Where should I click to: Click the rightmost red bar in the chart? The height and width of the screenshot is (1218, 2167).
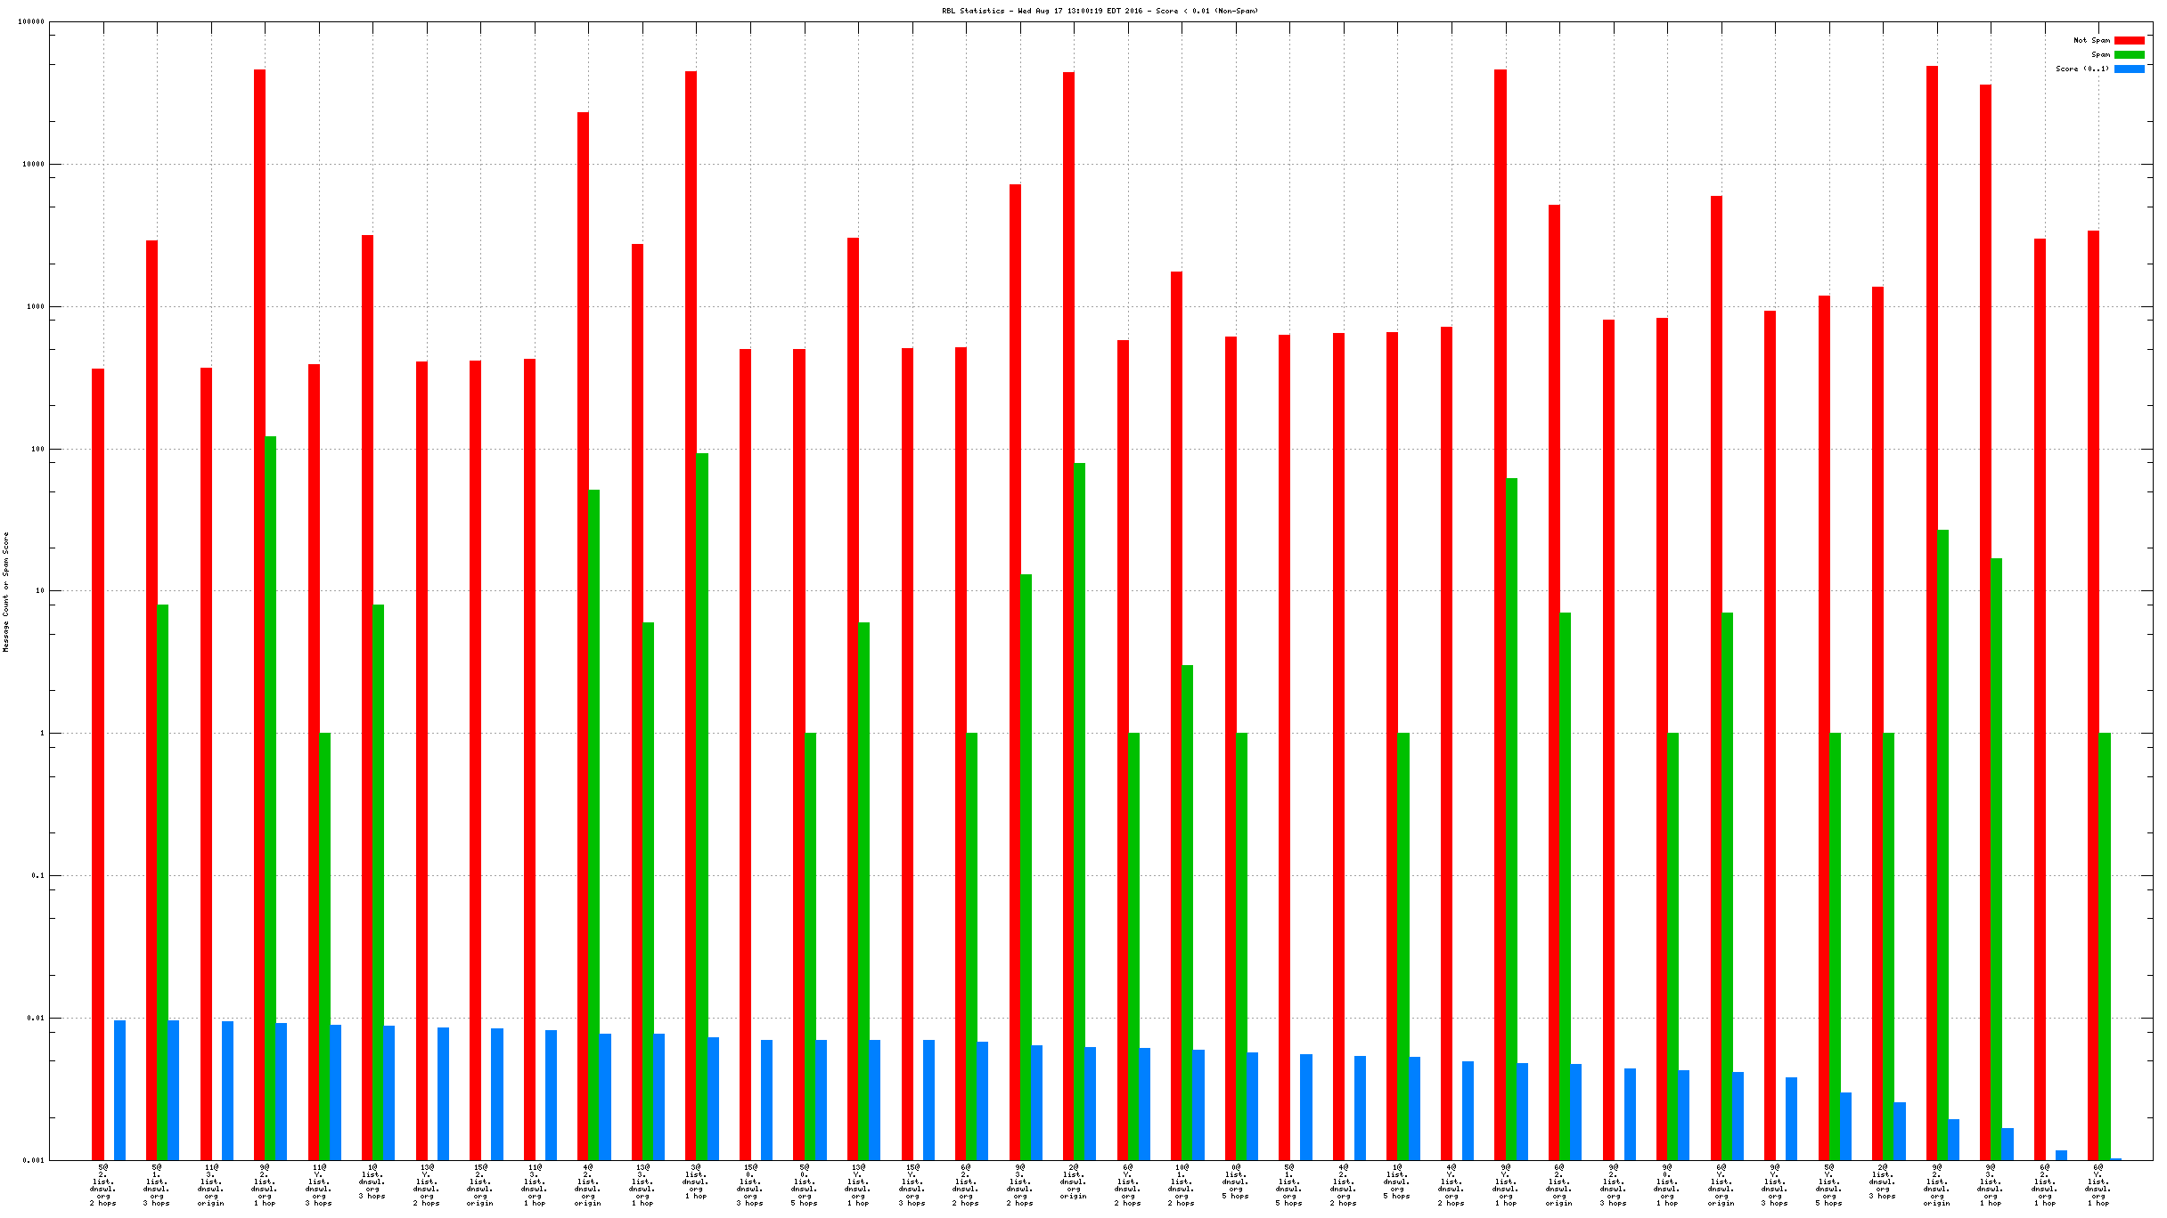pos(2093,694)
